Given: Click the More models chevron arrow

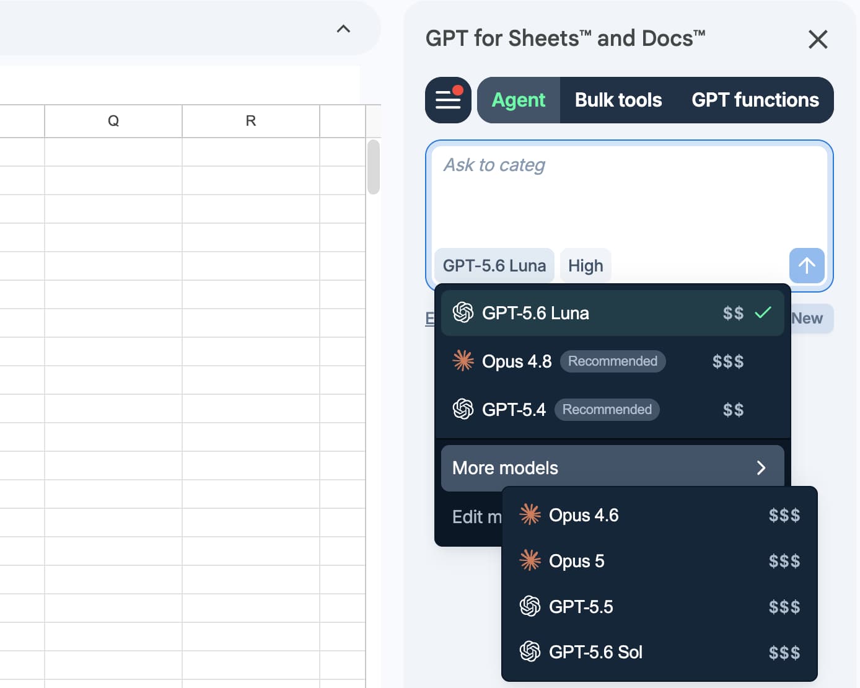Looking at the screenshot, I should (x=761, y=468).
